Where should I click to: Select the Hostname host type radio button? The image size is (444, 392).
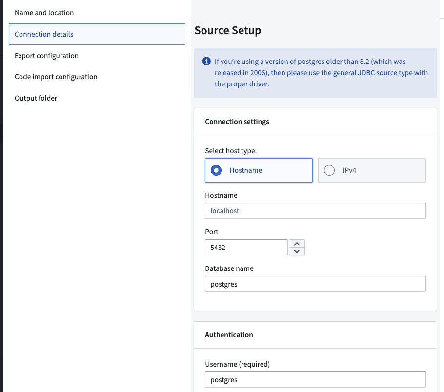pyautogui.click(x=216, y=170)
